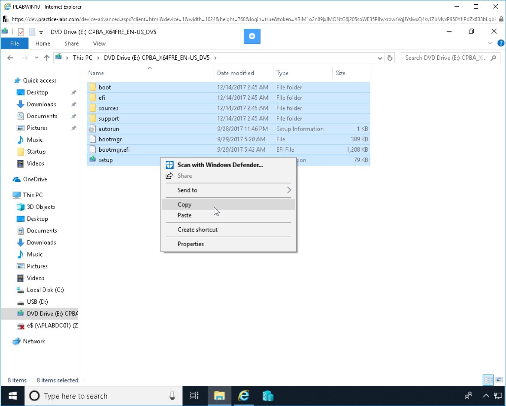Open the Send to submenu
The width and height of the screenshot is (506, 406).
[x=228, y=190]
